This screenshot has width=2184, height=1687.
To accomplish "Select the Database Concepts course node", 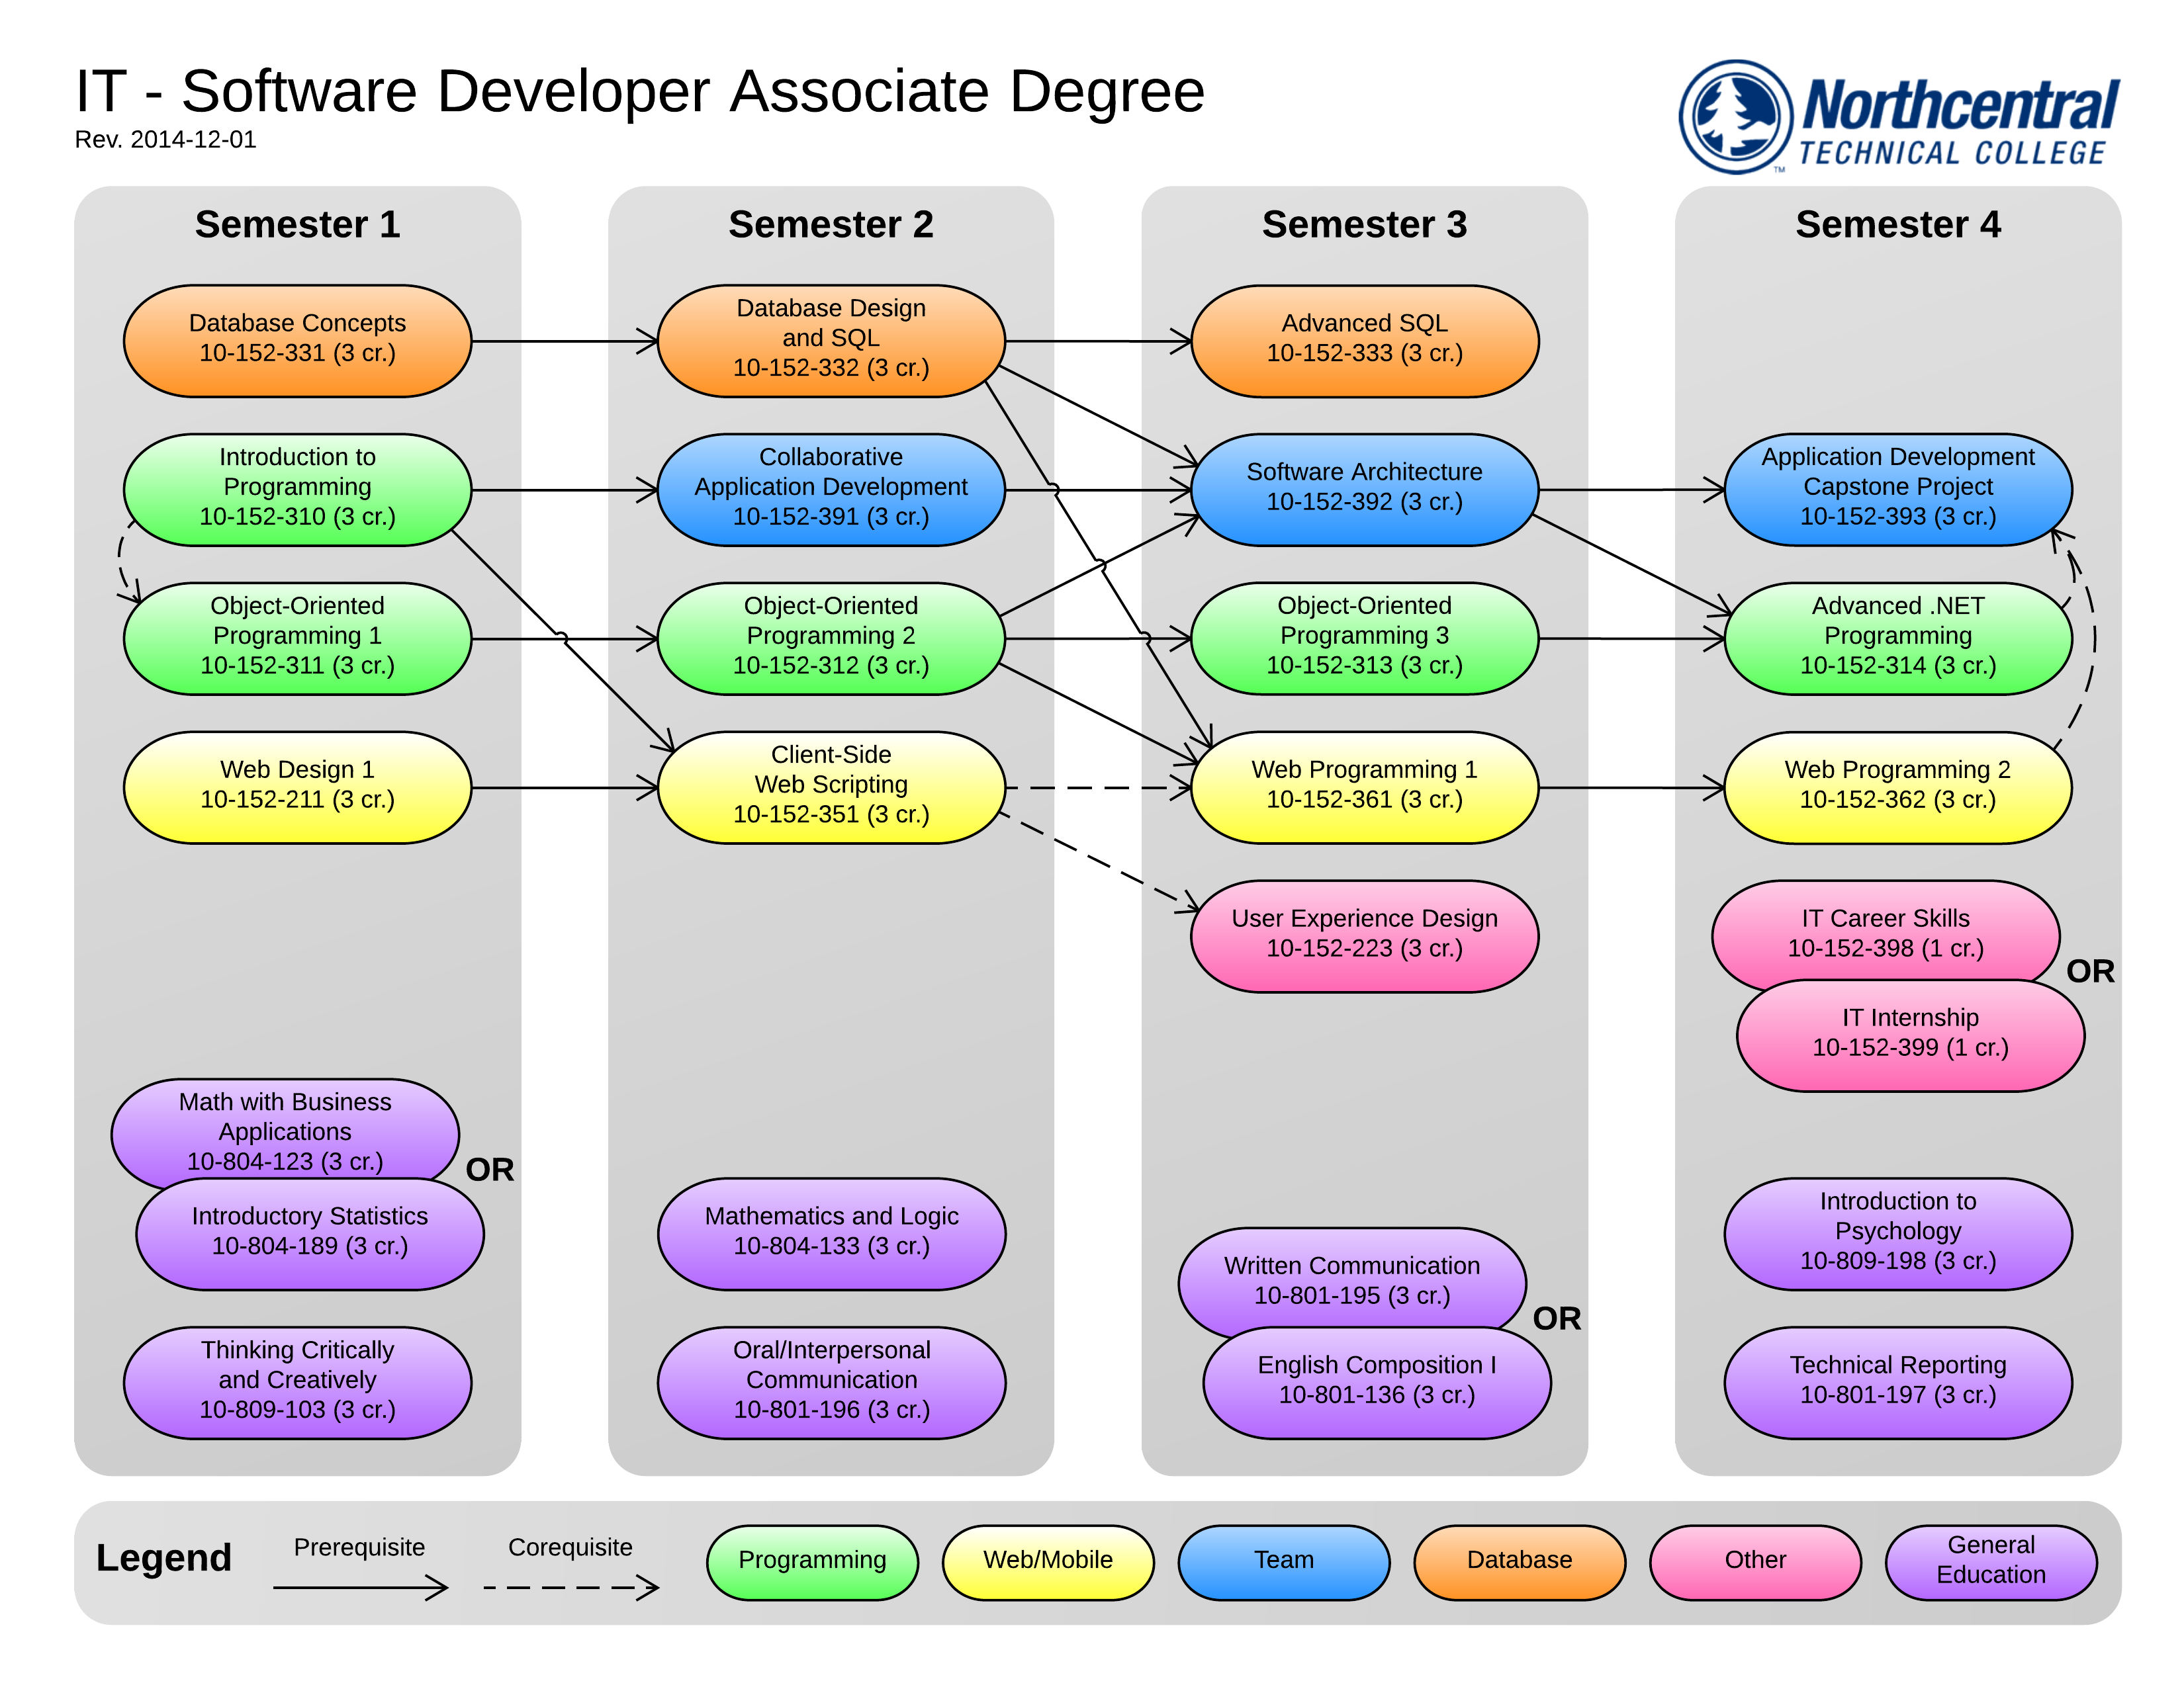I will coord(297,340).
